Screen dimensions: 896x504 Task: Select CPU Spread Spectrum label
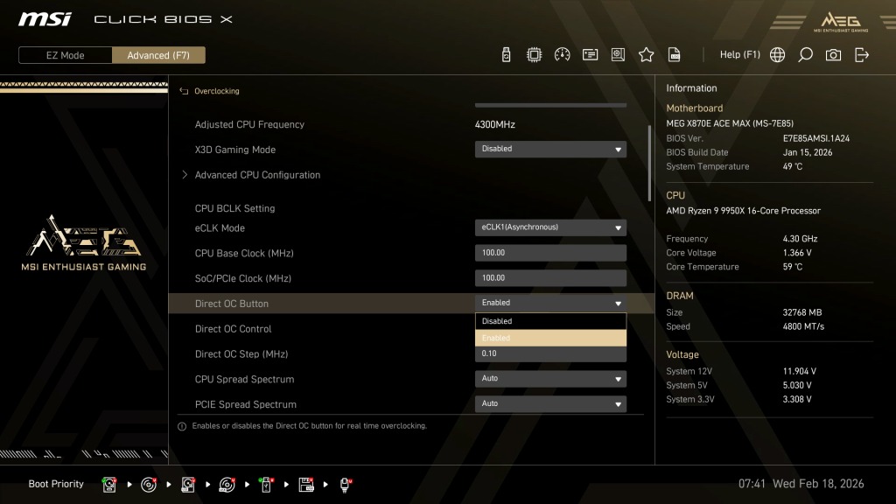245,379
